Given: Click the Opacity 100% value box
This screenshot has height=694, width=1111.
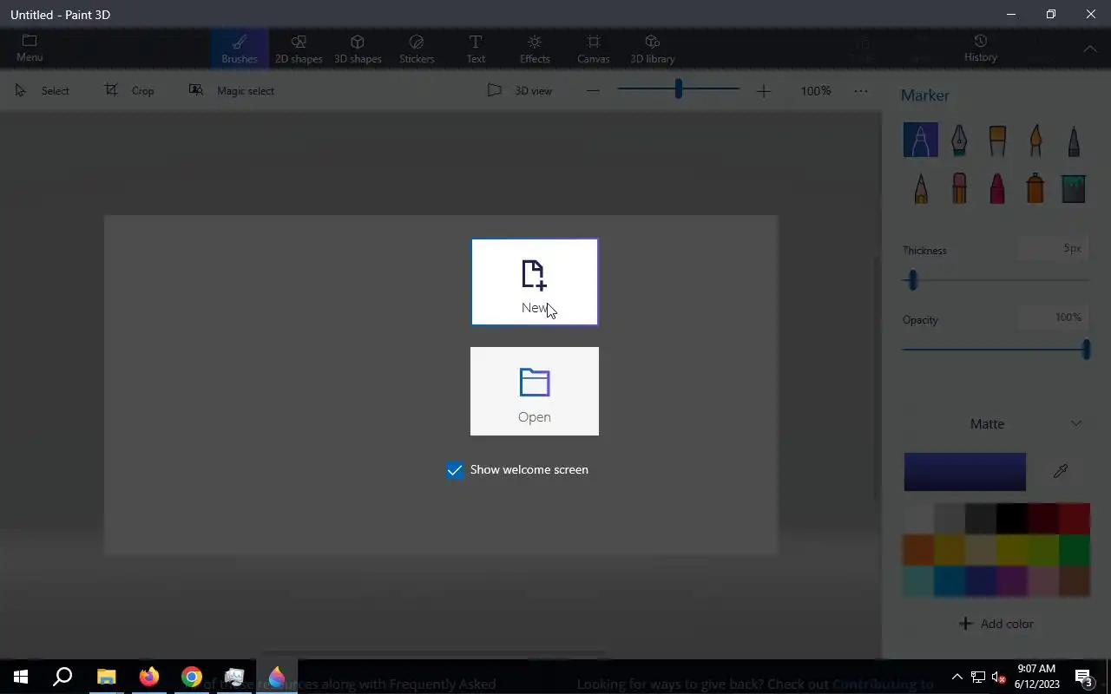Looking at the screenshot, I should (1051, 318).
